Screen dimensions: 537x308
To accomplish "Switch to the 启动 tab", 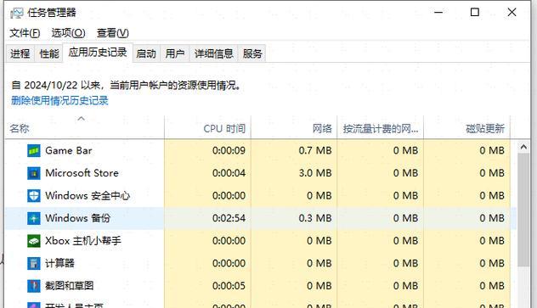I will click(x=146, y=53).
